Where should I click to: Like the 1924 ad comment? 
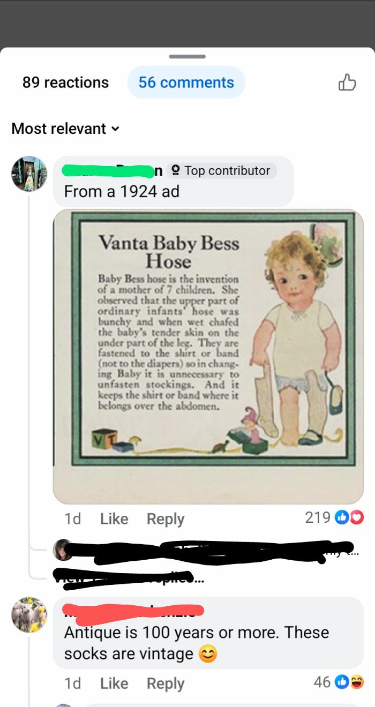tap(114, 518)
